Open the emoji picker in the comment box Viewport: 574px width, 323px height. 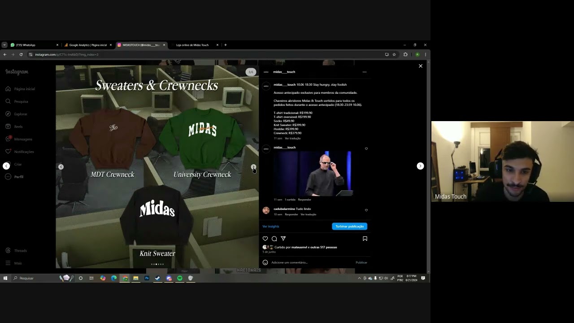[265, 262]
